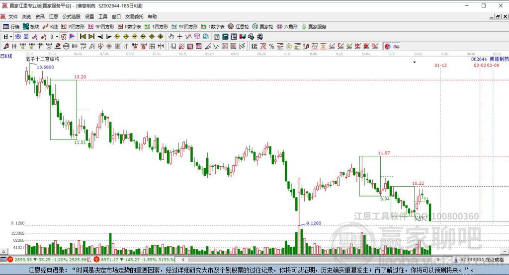Click the gold 金 circle icon
The height and width of the screenshot is (275, 509).
click(289, 46)
